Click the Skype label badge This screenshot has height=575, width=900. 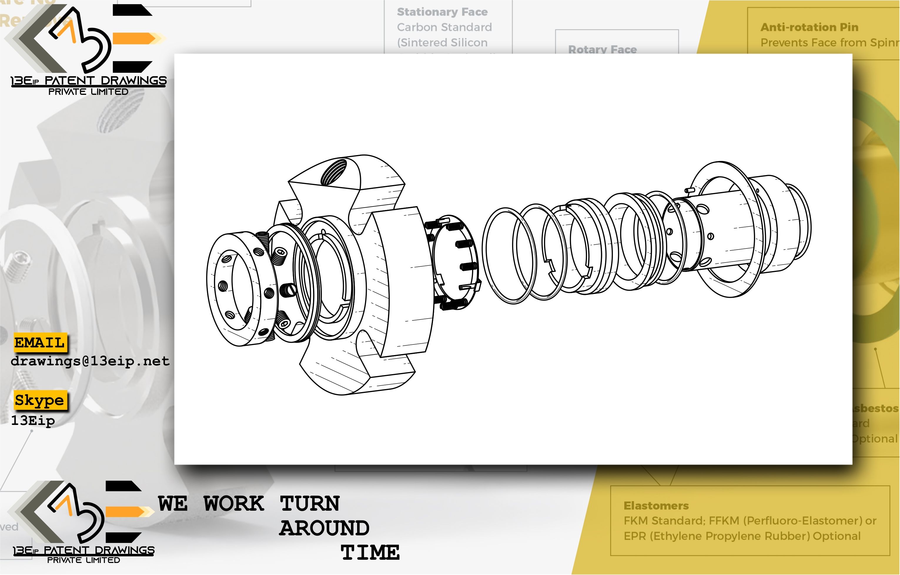[x=40, y=400]
